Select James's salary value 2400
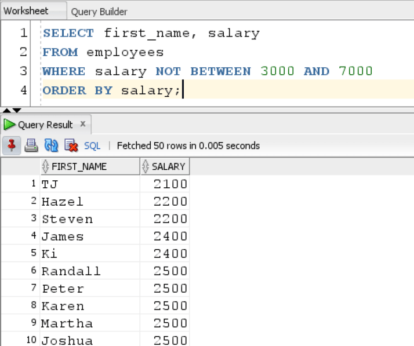This screenshot has width=414, height=346. (165, 236)
